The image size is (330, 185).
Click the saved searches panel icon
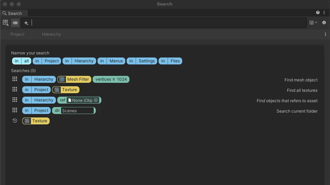6,23
